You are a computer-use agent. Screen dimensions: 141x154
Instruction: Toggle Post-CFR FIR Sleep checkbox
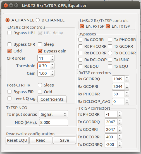(40, 85)
